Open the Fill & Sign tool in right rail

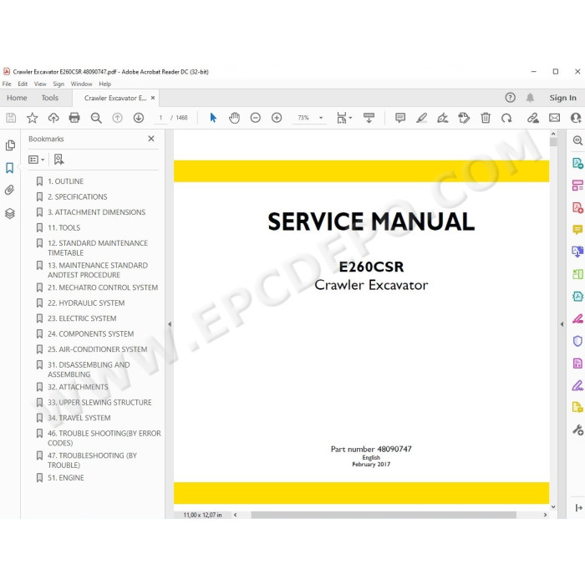click(577, 385)
